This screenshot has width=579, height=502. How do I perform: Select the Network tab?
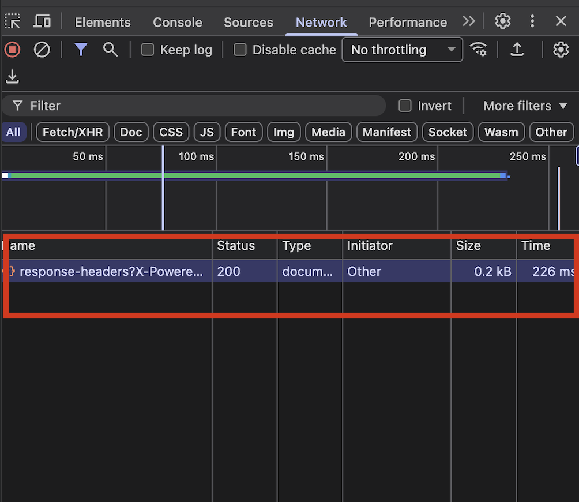(x=321, y=22)
